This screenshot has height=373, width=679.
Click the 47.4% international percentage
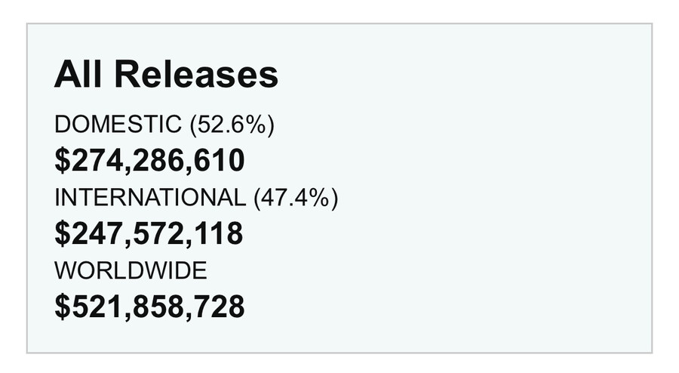pyautogui.click(x=296, y=198)
